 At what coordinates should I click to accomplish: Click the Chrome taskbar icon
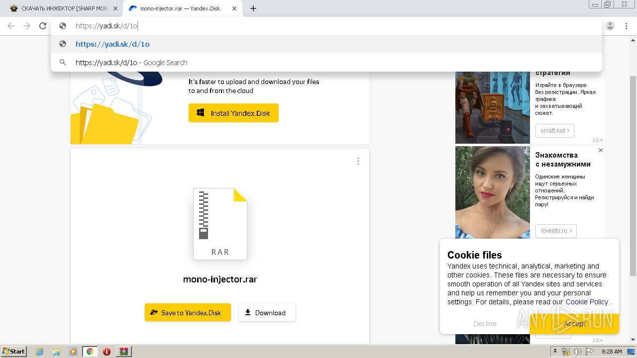90,352
